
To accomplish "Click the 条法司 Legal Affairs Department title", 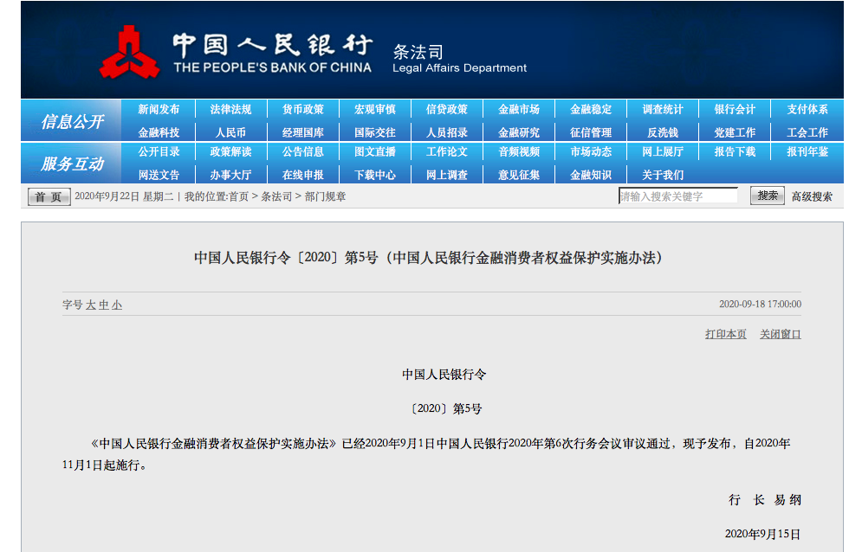I will click(459, 59).
